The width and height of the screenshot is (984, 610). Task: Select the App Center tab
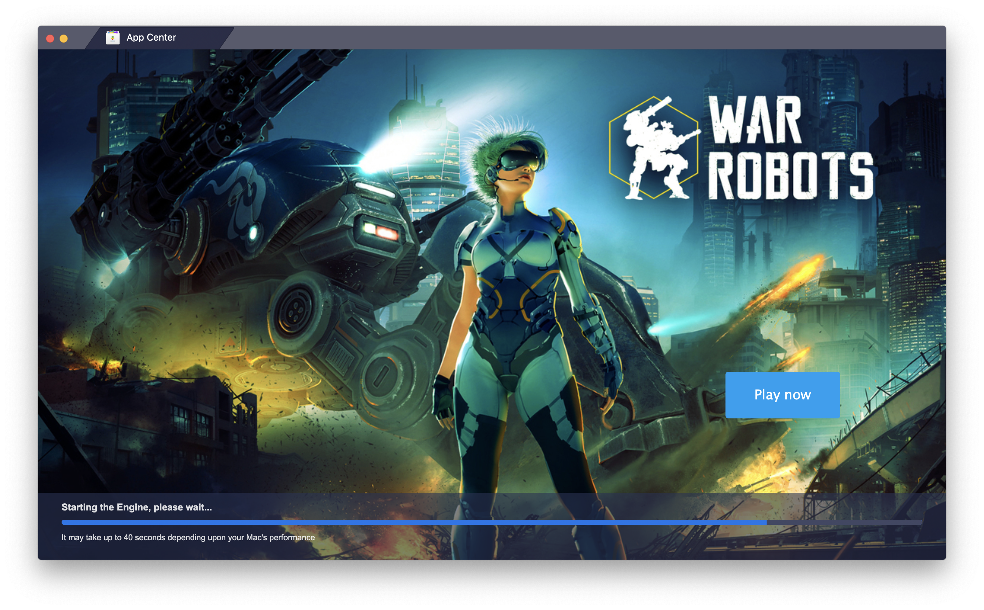tap(159, 38)
